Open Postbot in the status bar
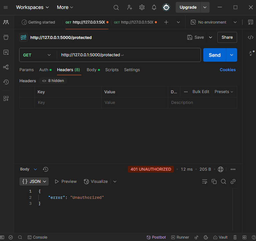This screenshot has width=256, height=241. 156,237
